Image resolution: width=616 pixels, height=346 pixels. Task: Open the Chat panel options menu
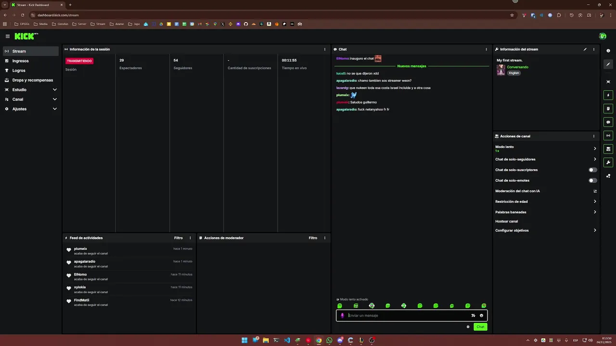pos(486,49)
